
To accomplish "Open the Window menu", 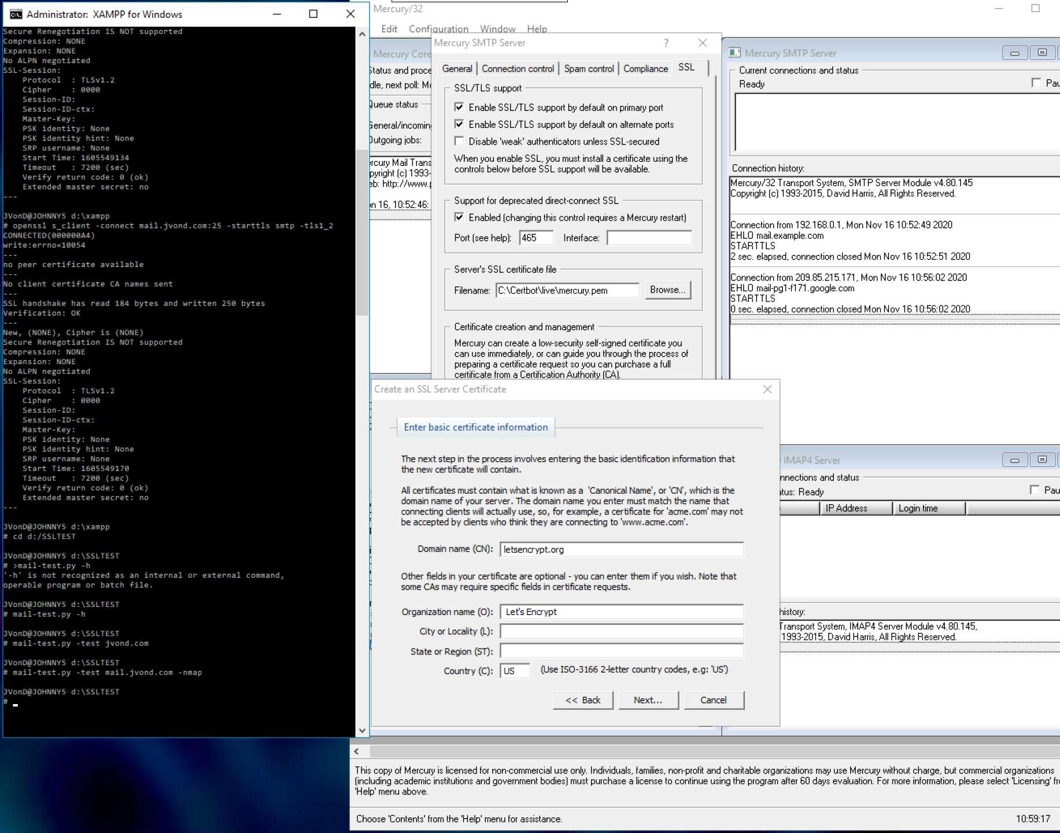I will [x=497, y=29].
